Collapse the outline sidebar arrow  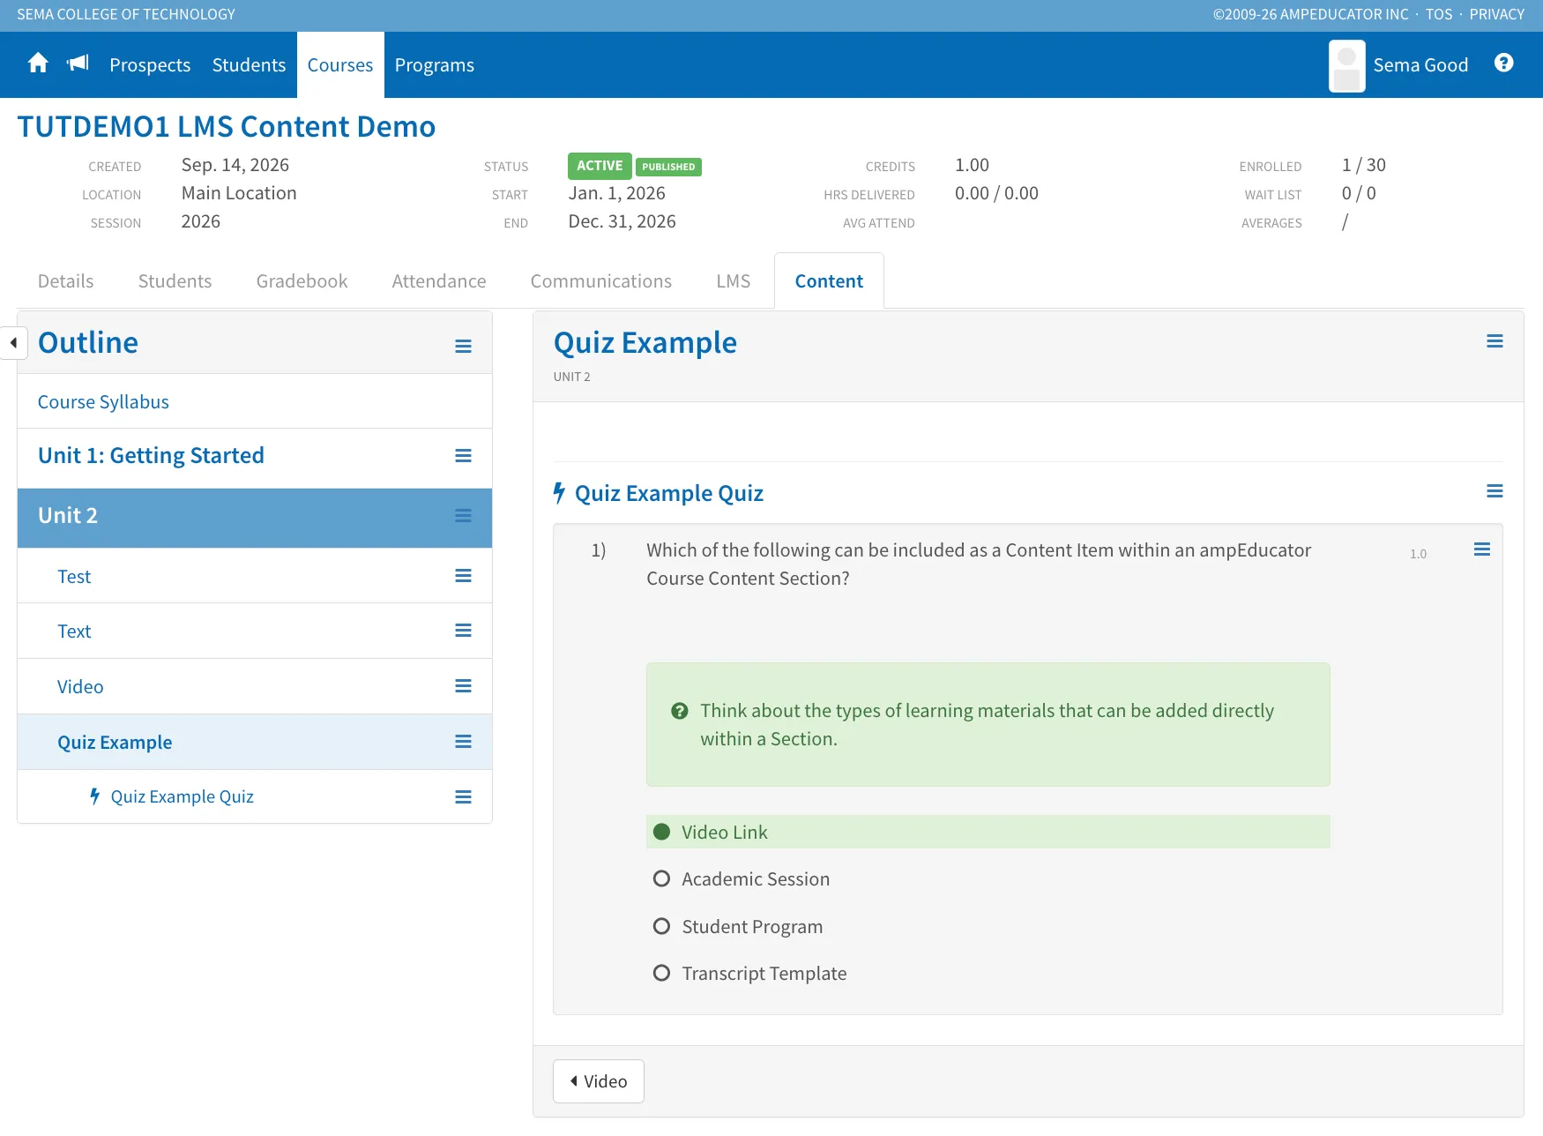click(13, 342)
